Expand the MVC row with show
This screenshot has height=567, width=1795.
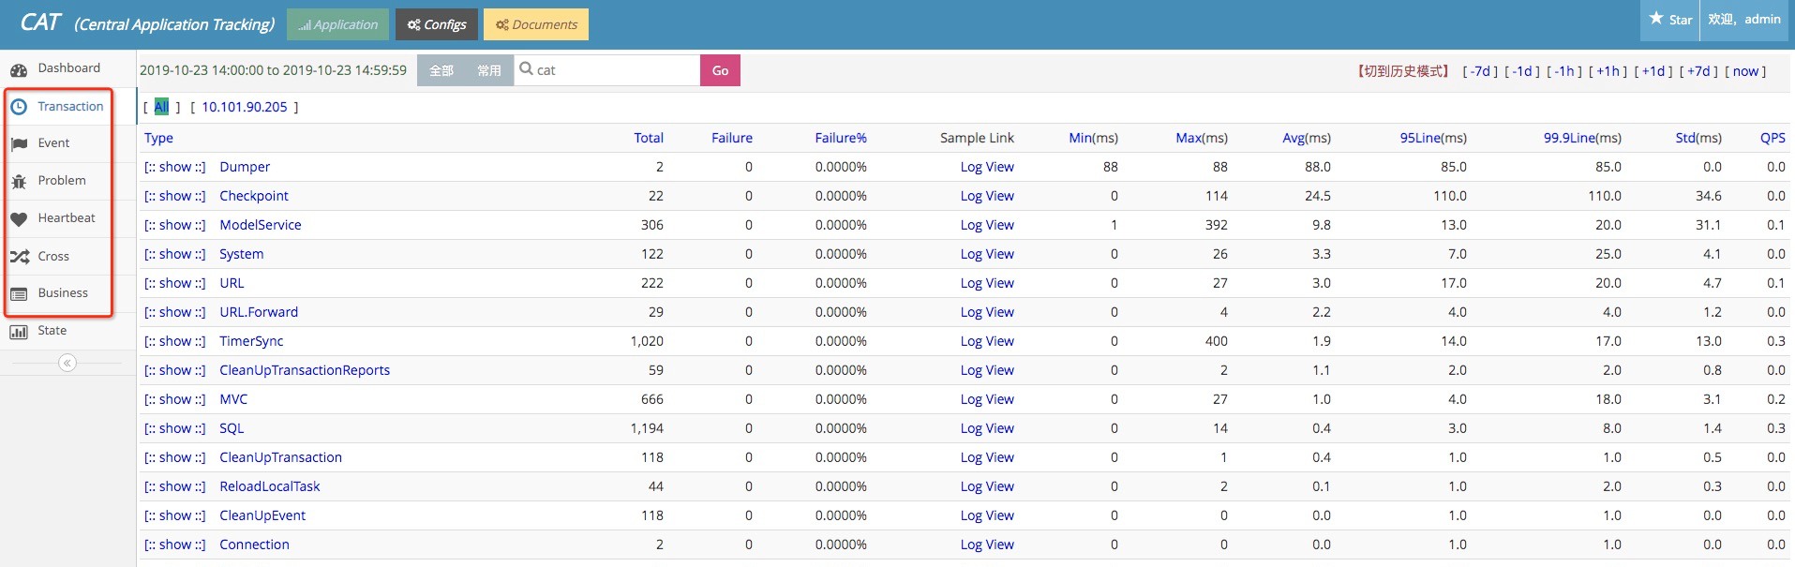click(x=175, y=399)
